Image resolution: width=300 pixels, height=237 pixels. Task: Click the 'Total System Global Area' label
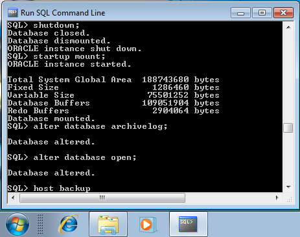pos(69,80)
